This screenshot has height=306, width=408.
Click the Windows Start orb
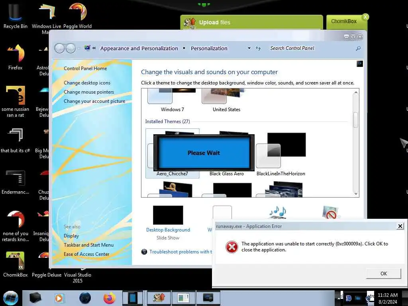point(11,298)
